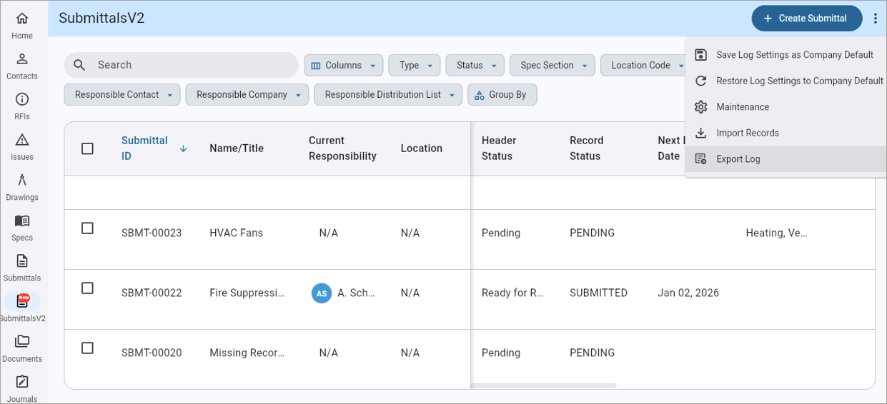This screenshot has width=887, height=404.
Task: Open Drawings compass icon in sidebar
Action: point(22,180)
